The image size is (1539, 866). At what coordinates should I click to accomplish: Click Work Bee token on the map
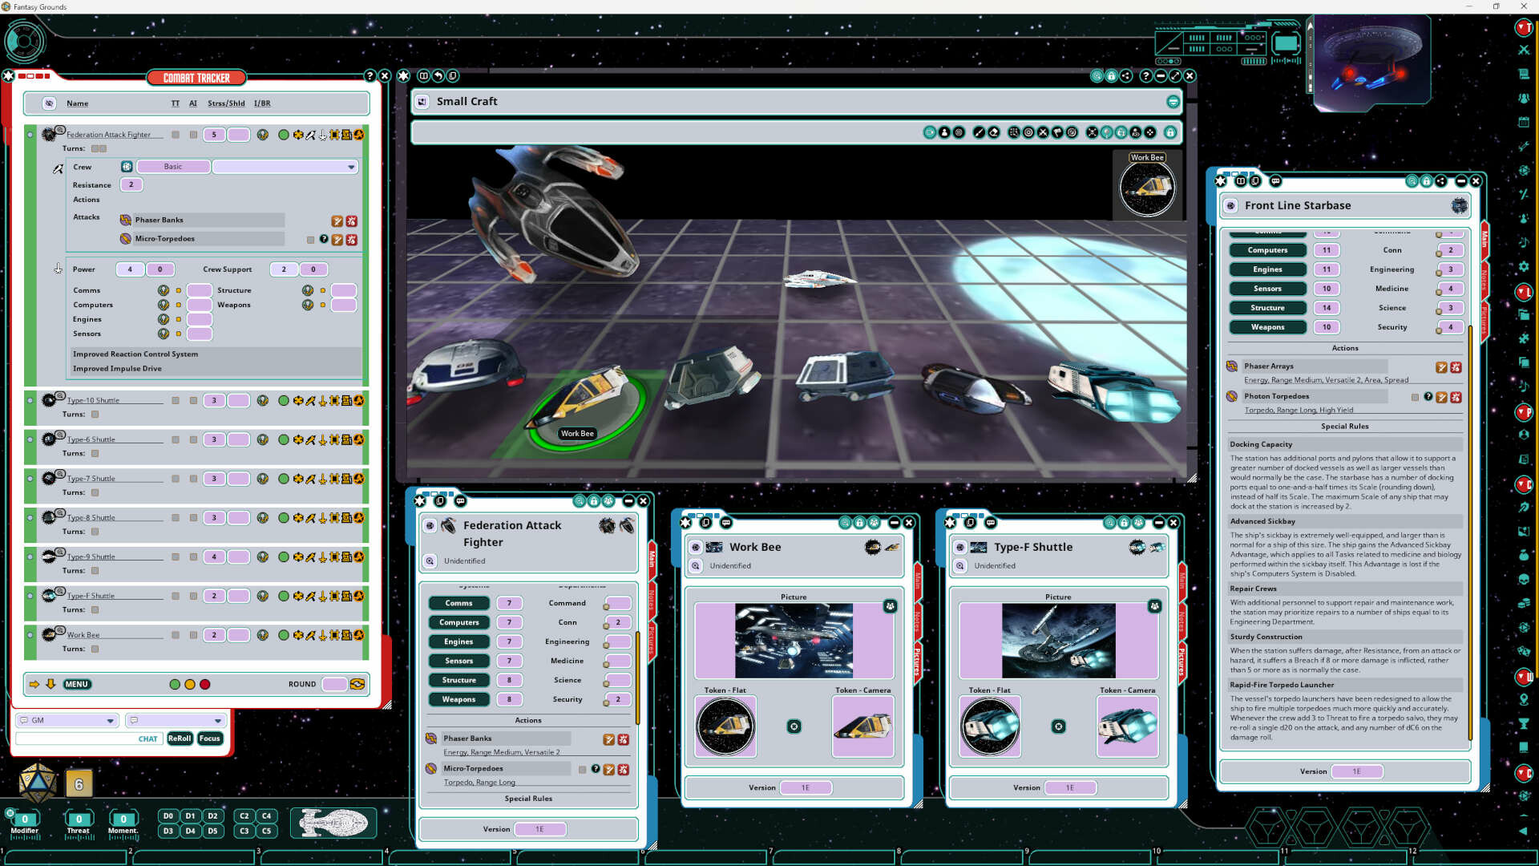[x=588, y=399]
